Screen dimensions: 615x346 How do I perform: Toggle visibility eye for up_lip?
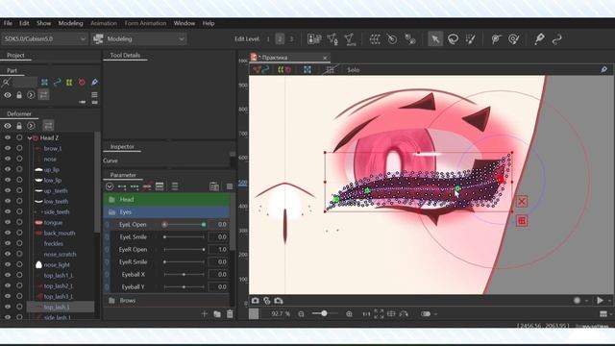pyautogui.click(x=8, y=169)
